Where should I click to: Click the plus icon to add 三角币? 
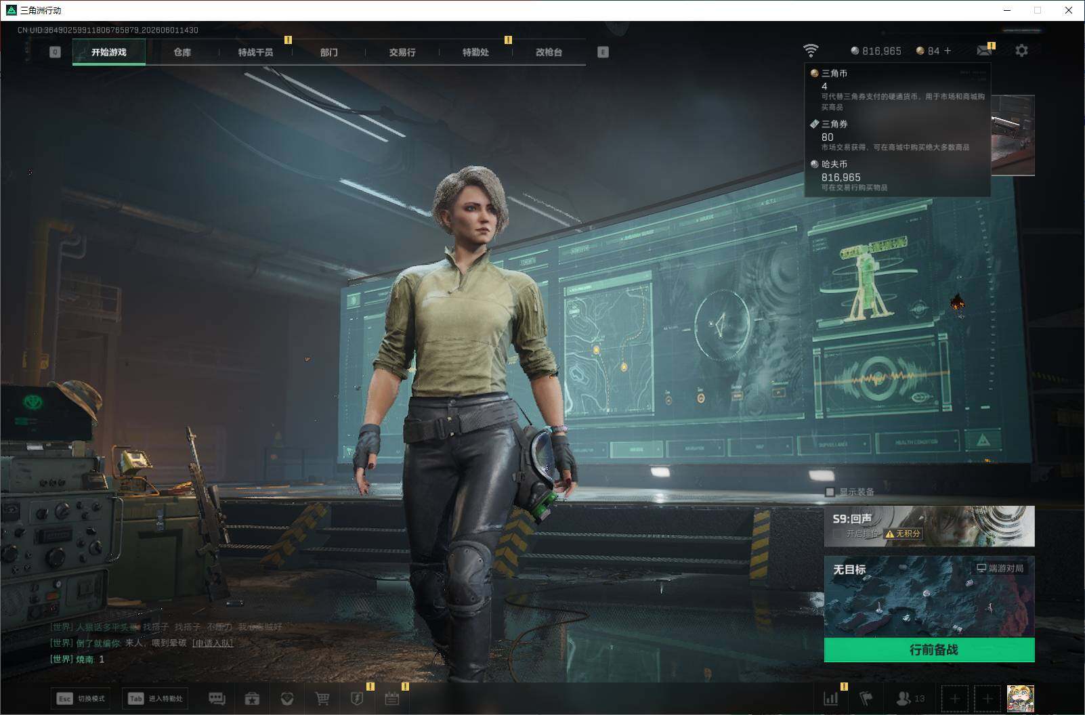(x=948, y=51)
